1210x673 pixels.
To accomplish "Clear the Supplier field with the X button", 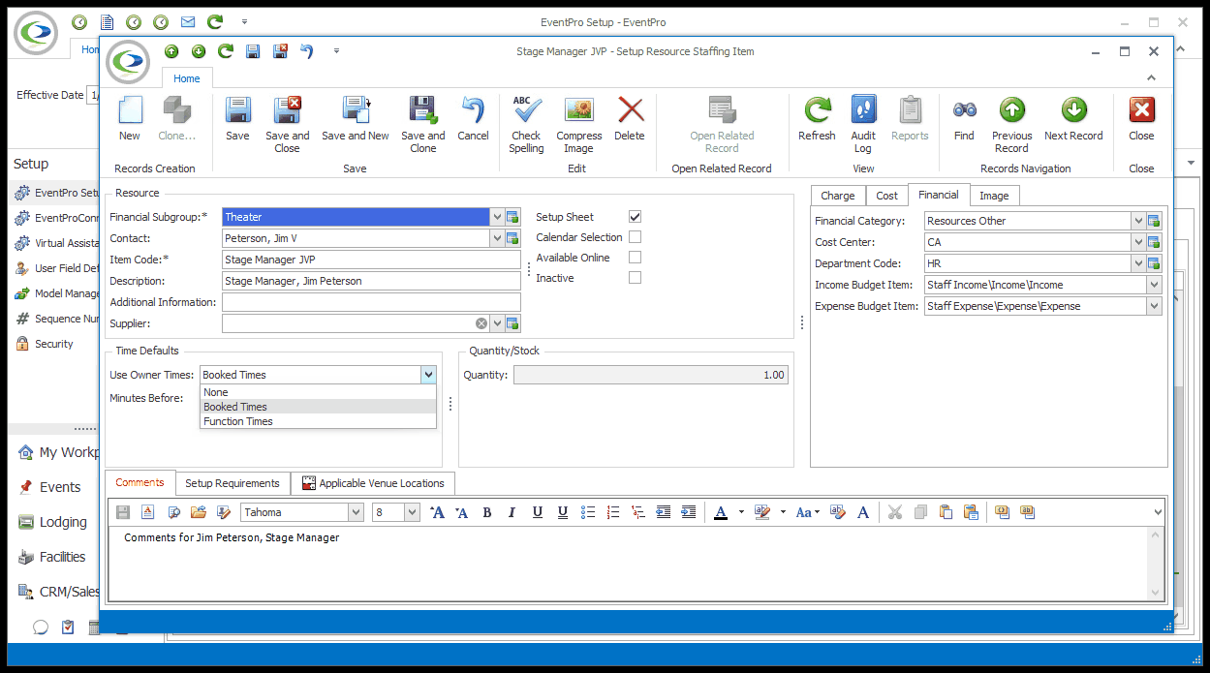I will pos(481,323).
